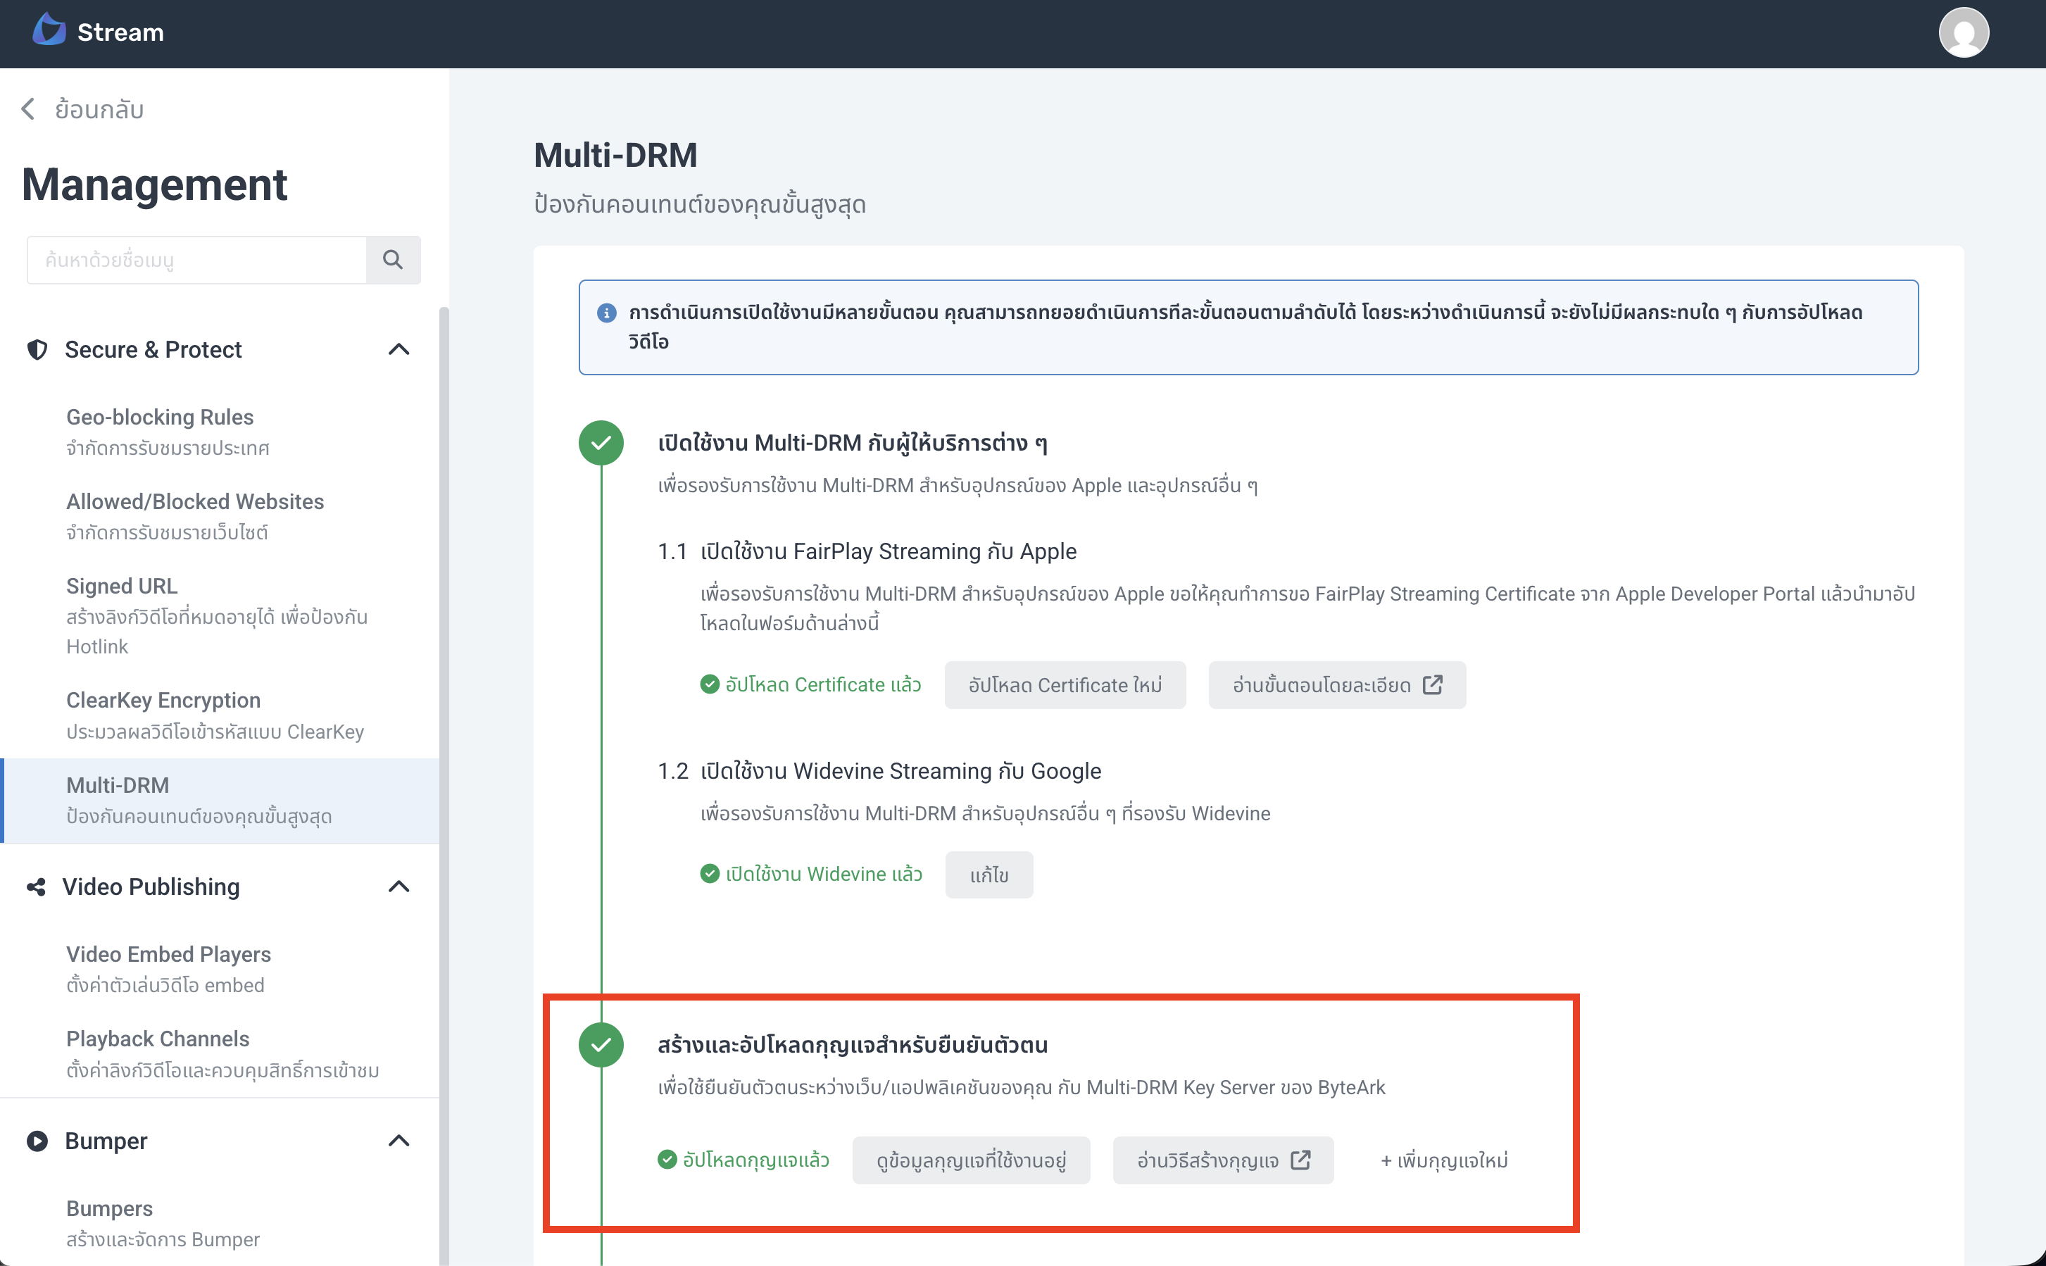Click the blue info icon in the notice banner
Image resolution: width=2046 pixels, height=1266 pixels.
tap(606, 313)
